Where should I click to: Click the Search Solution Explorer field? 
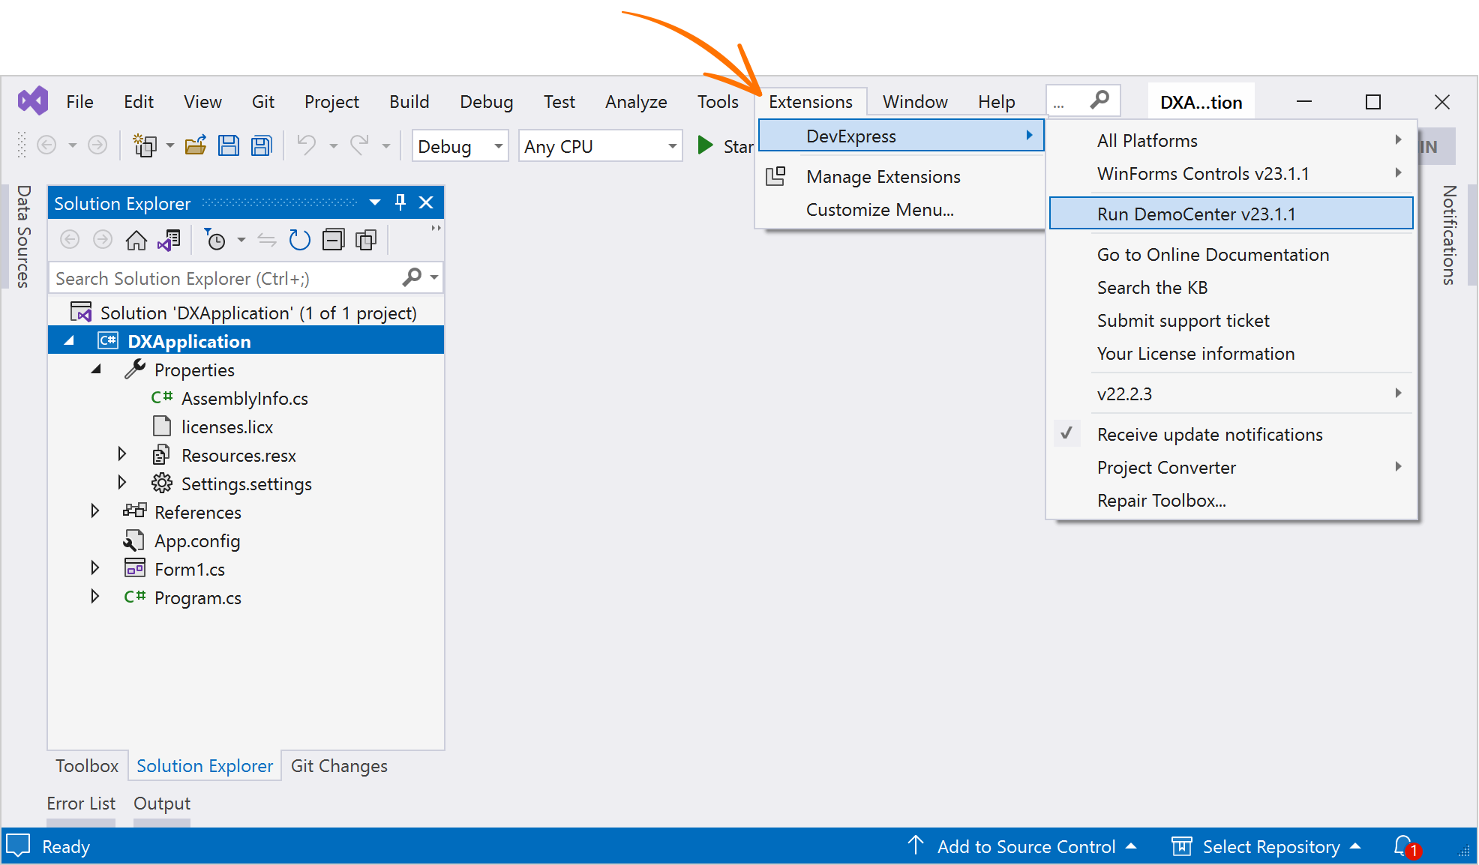[225, 279]
